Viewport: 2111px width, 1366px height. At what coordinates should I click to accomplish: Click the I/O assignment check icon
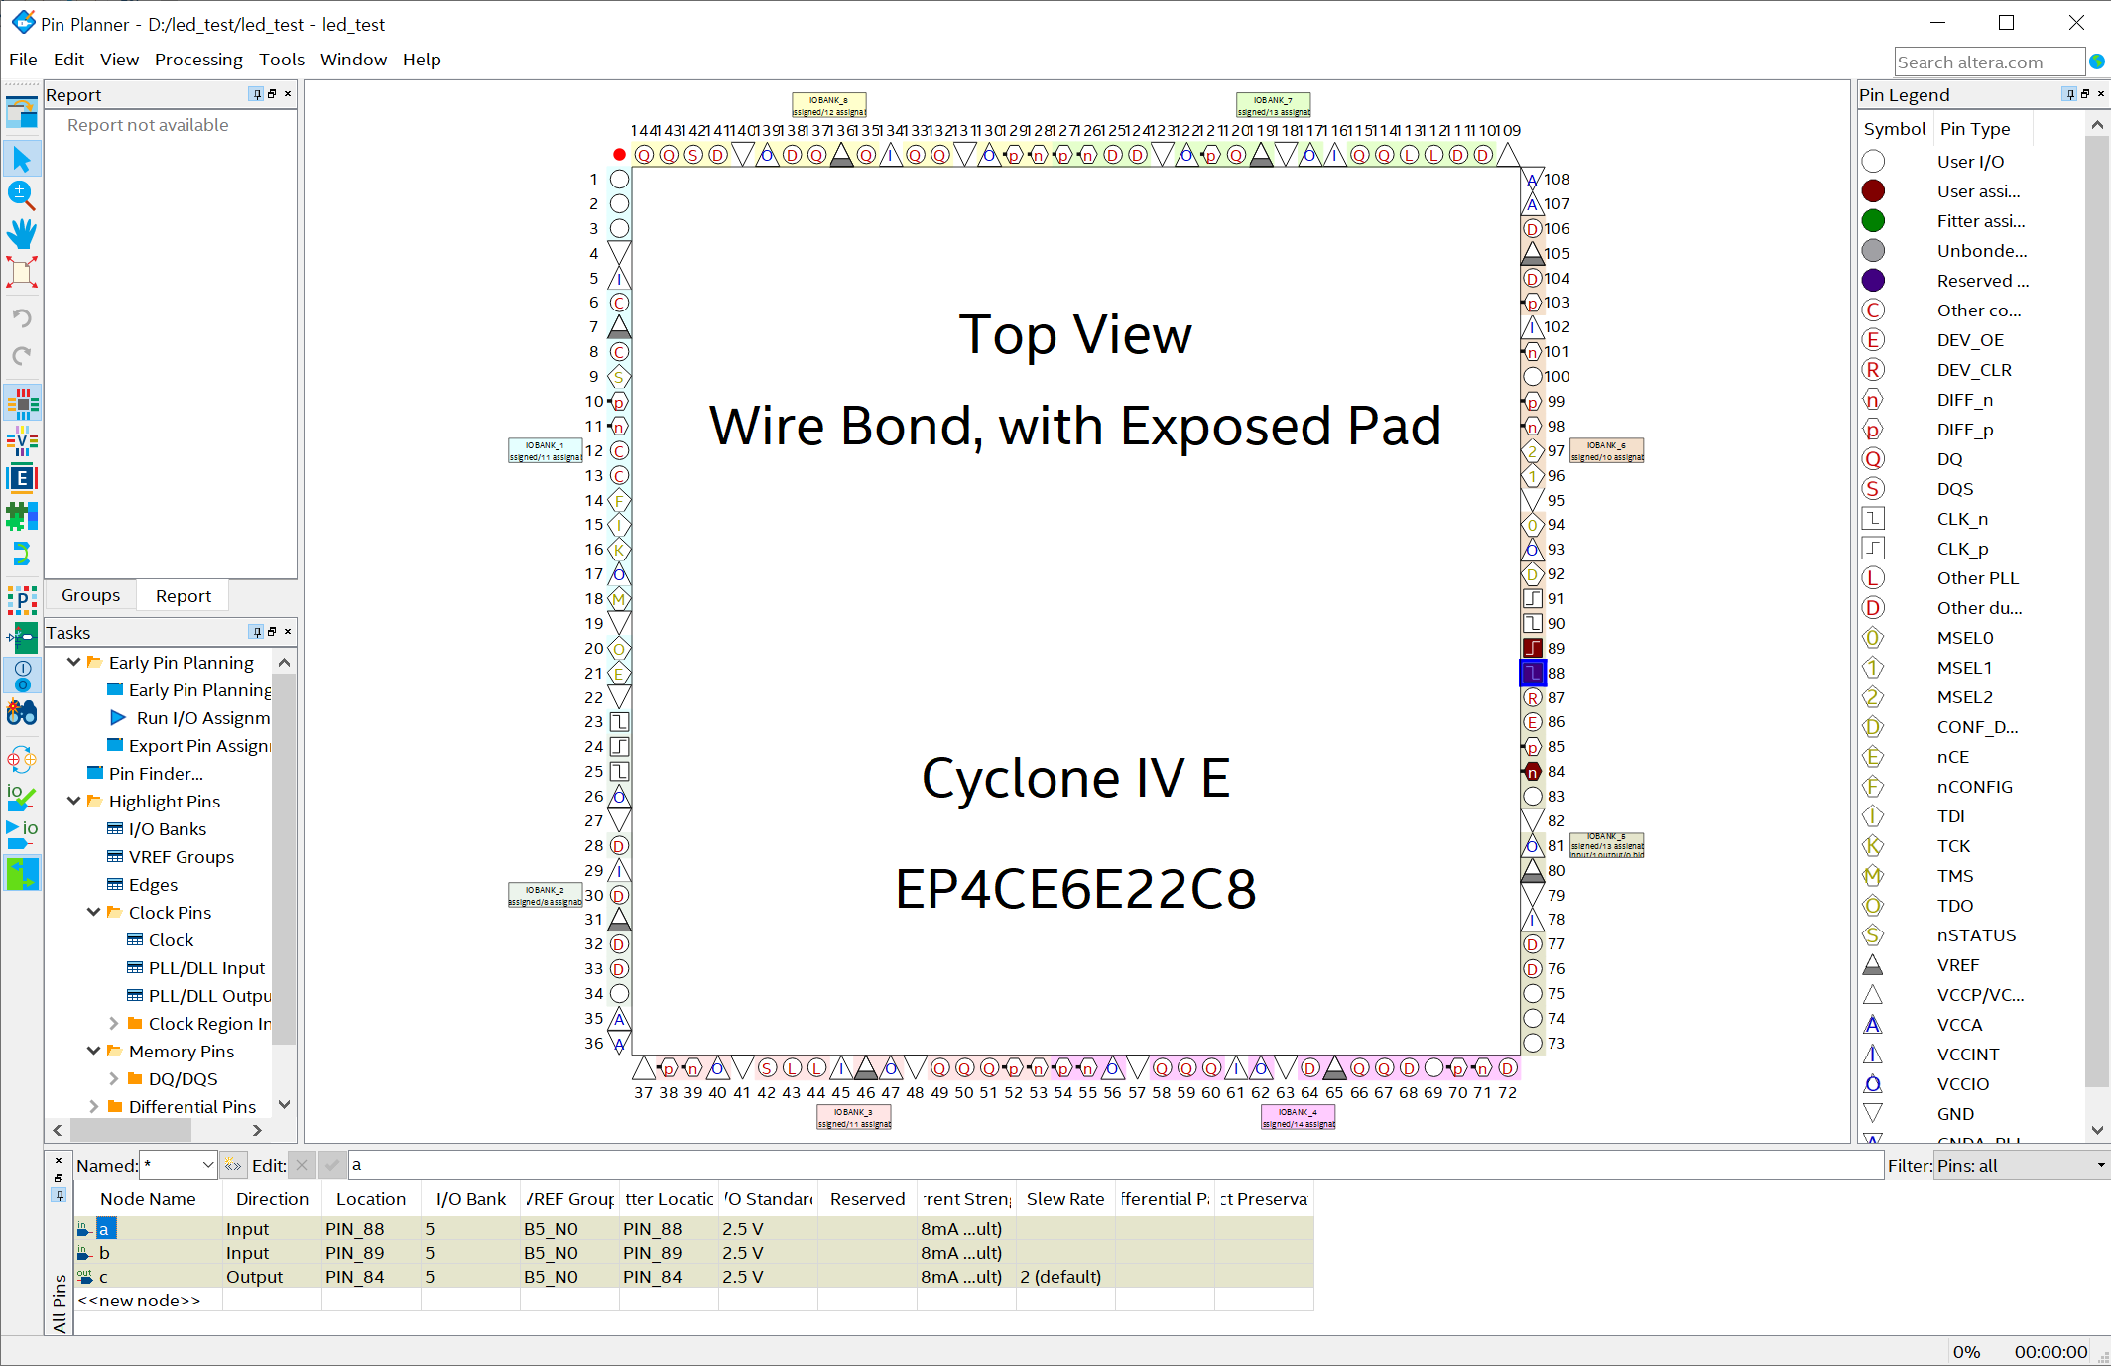pos(22,798)
